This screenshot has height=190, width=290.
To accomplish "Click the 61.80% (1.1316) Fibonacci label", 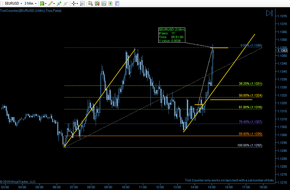I will coord(251,107).
